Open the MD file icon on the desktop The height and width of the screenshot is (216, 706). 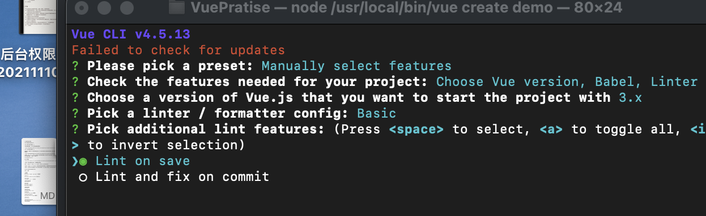[39, 171]
